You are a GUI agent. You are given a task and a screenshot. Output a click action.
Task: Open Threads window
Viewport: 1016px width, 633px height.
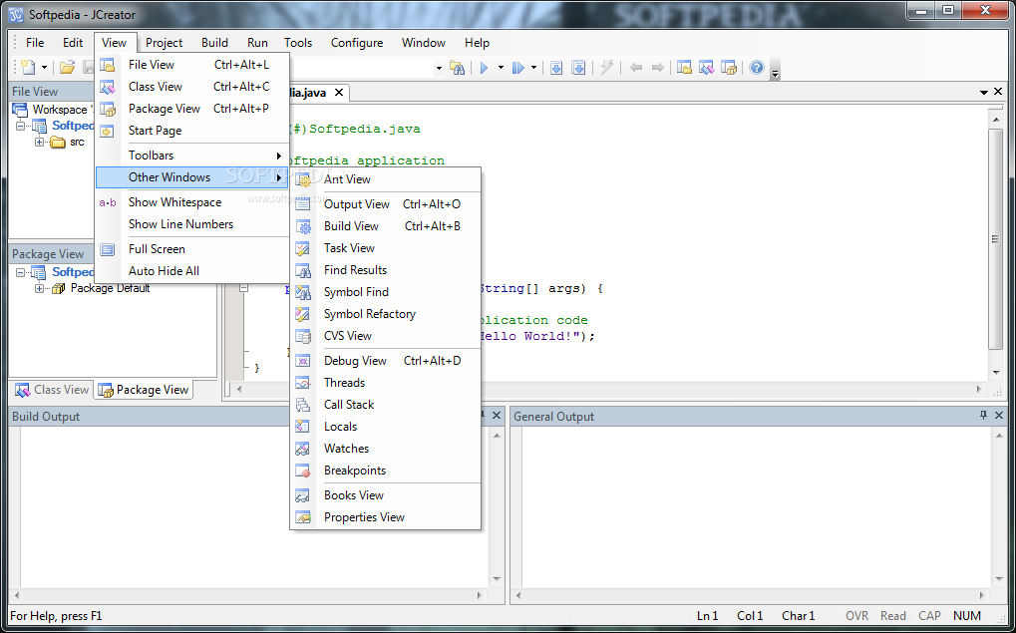(386, 383)
